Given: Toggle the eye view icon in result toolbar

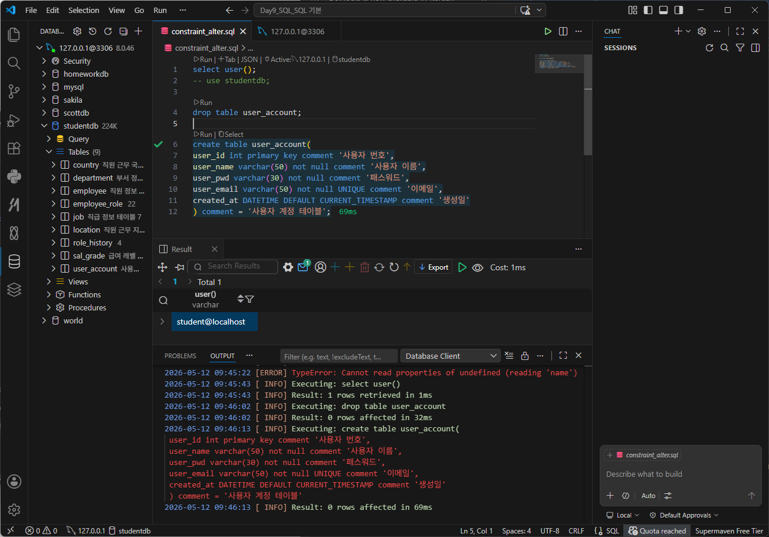Looking at the screenshot, I should click(x=478, y=267).
